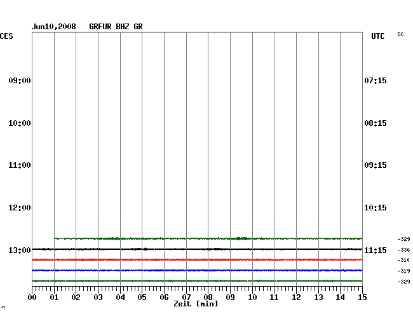Select the 08:15 UTC time label
Viewport: 413px width, 314px height.
[x=376, y=123]
